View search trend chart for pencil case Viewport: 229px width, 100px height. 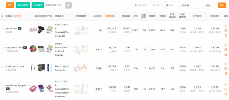coord(80,30)
